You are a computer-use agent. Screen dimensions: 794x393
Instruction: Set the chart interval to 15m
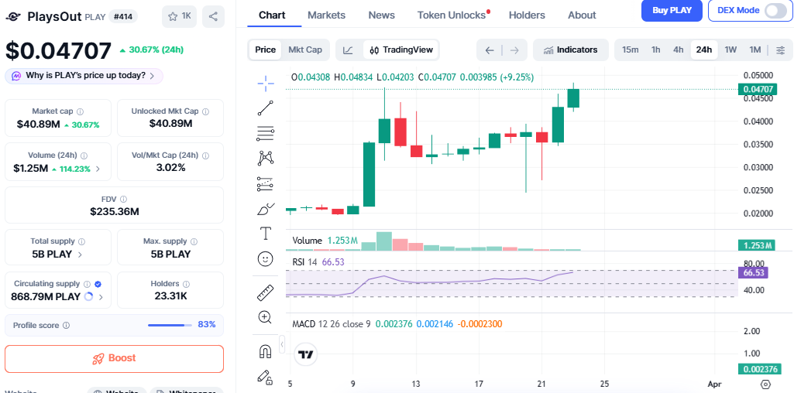point(630,50)
